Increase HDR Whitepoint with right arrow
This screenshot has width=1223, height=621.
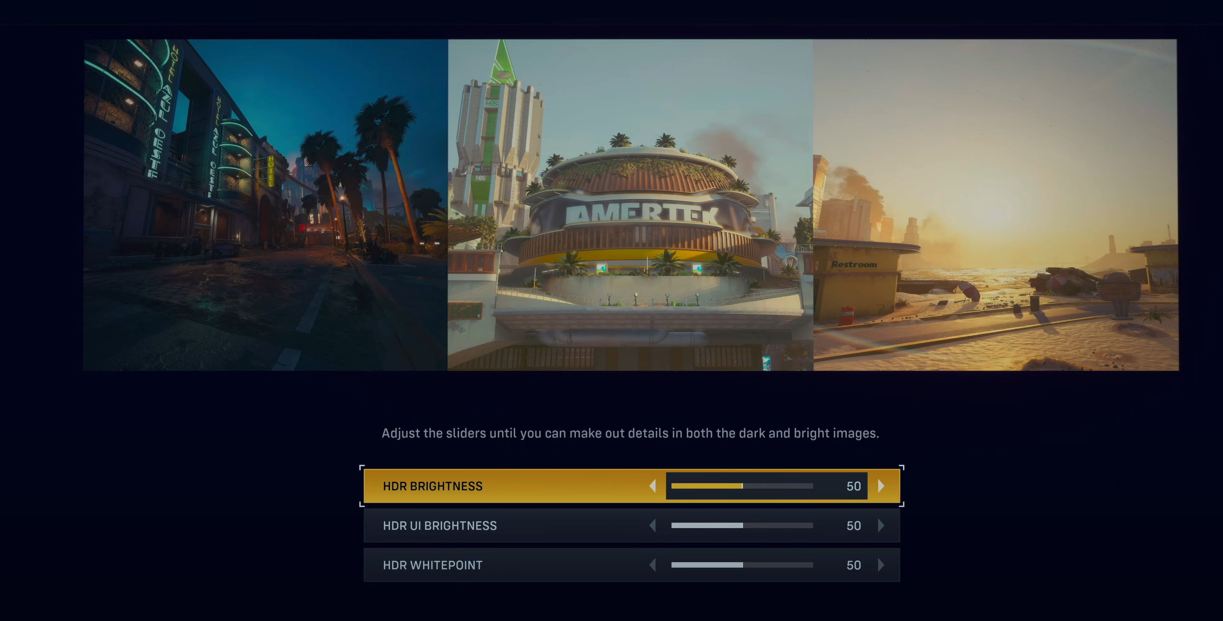881,565
